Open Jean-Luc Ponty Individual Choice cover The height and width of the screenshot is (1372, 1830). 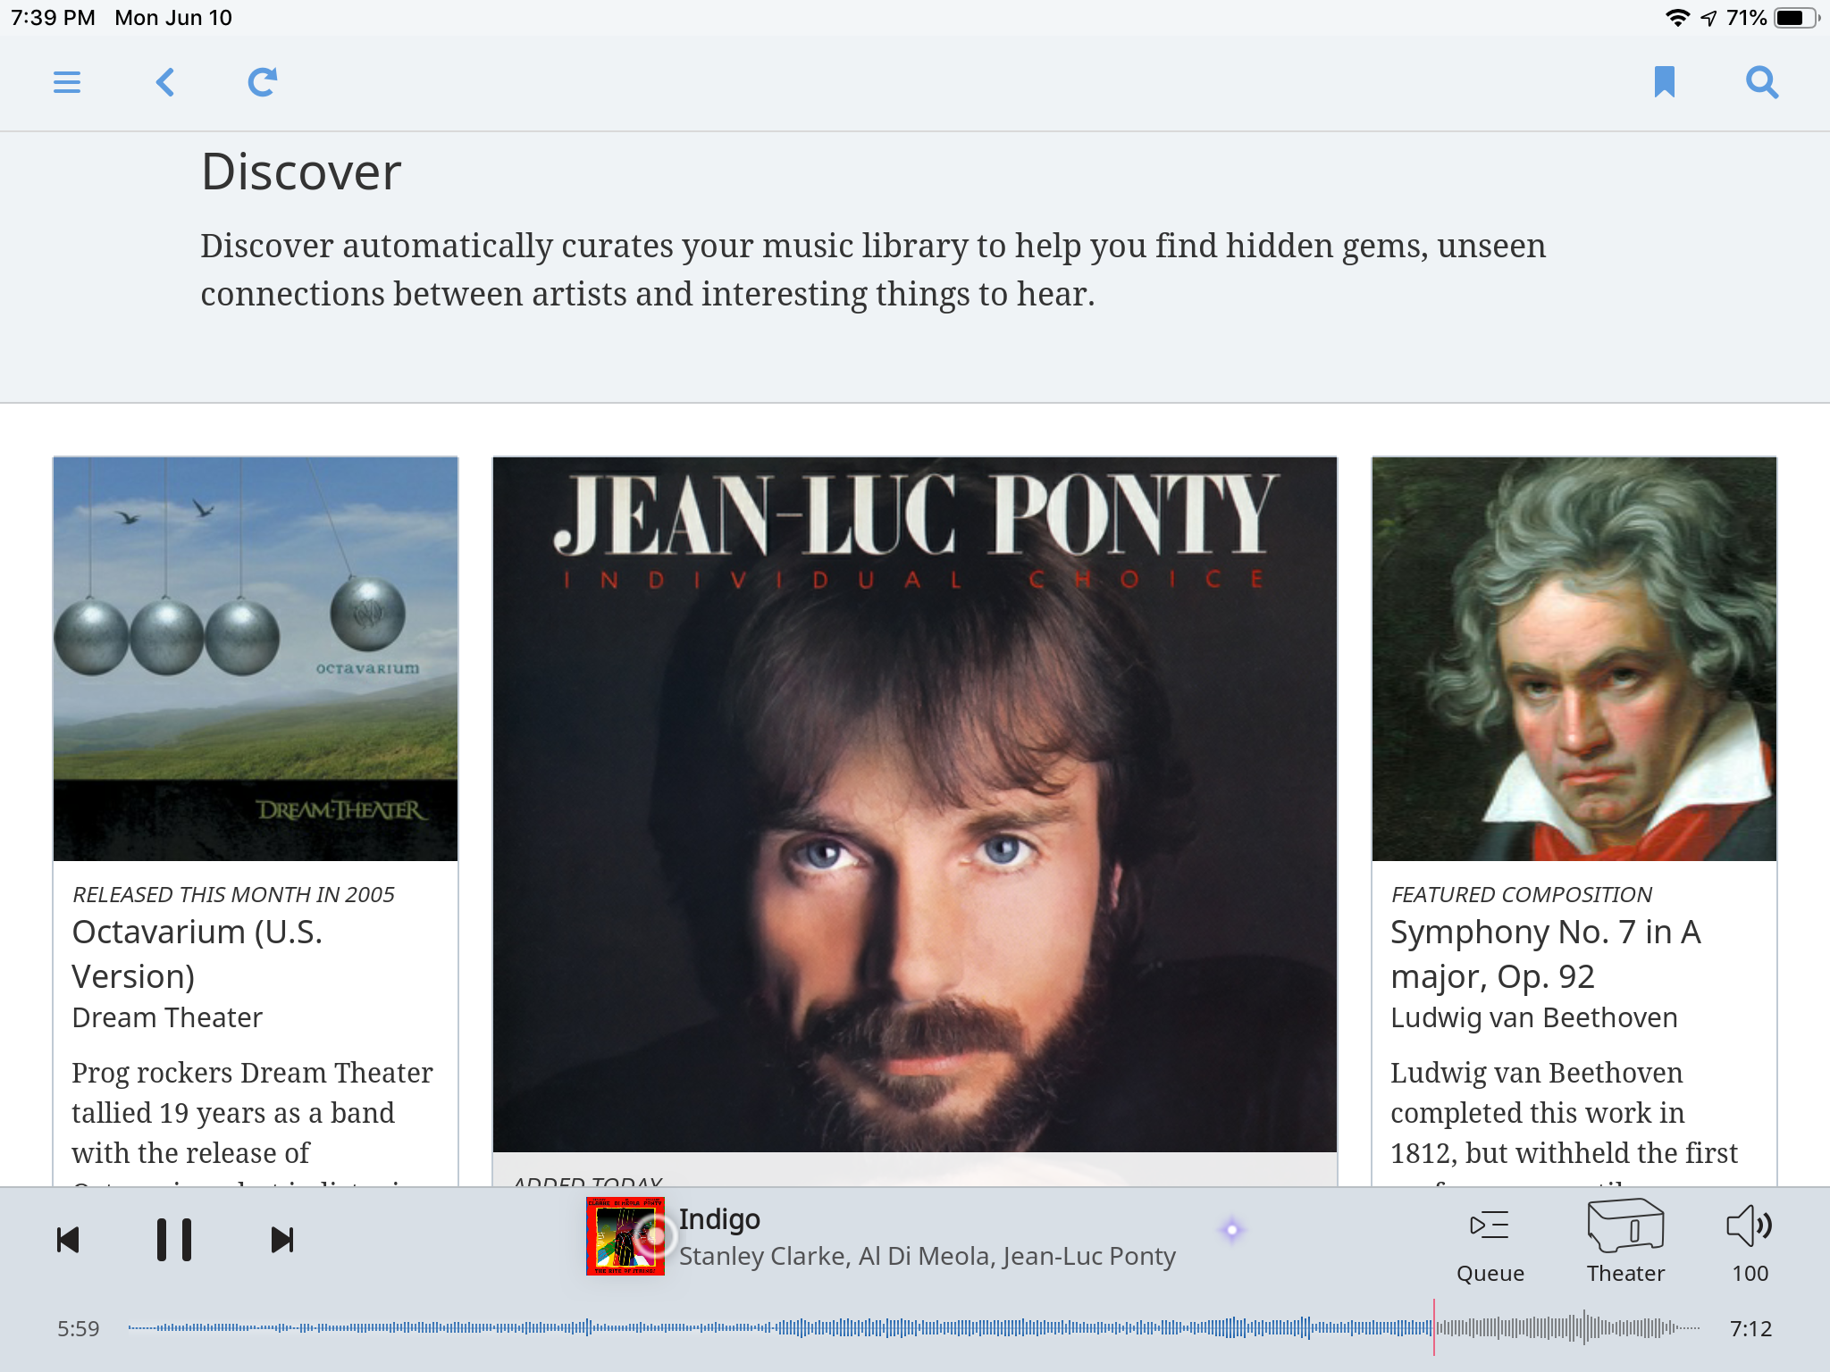click(x=914, y=804)
